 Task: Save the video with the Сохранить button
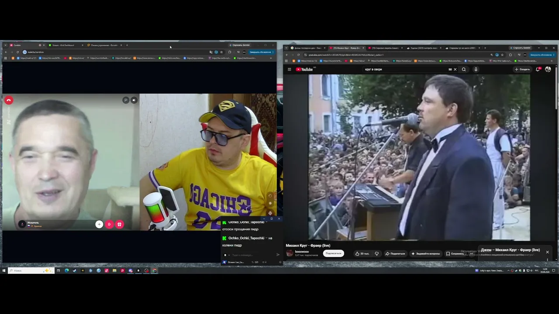point(455,253)
